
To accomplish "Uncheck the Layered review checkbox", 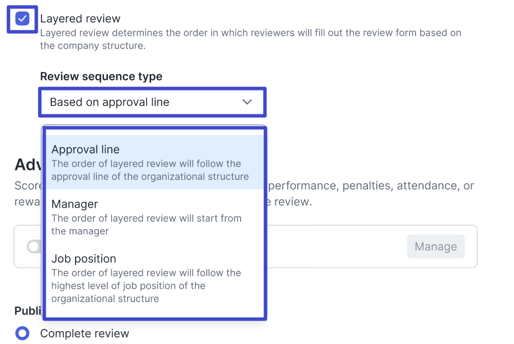I will (22, 19).
